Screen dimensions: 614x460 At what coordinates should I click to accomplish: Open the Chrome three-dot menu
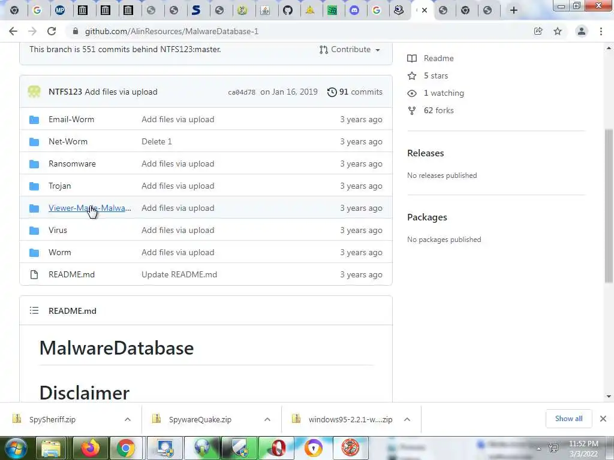601,31
